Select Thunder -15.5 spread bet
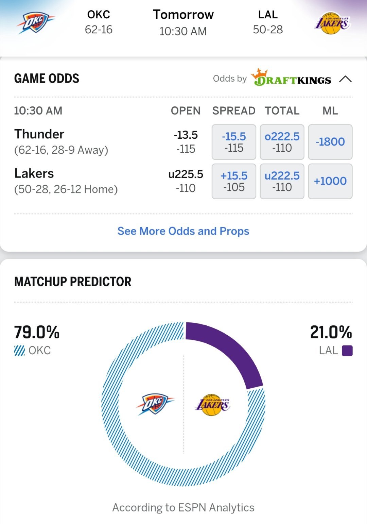Screen dimensions: 367x524 tap(234, 142)
